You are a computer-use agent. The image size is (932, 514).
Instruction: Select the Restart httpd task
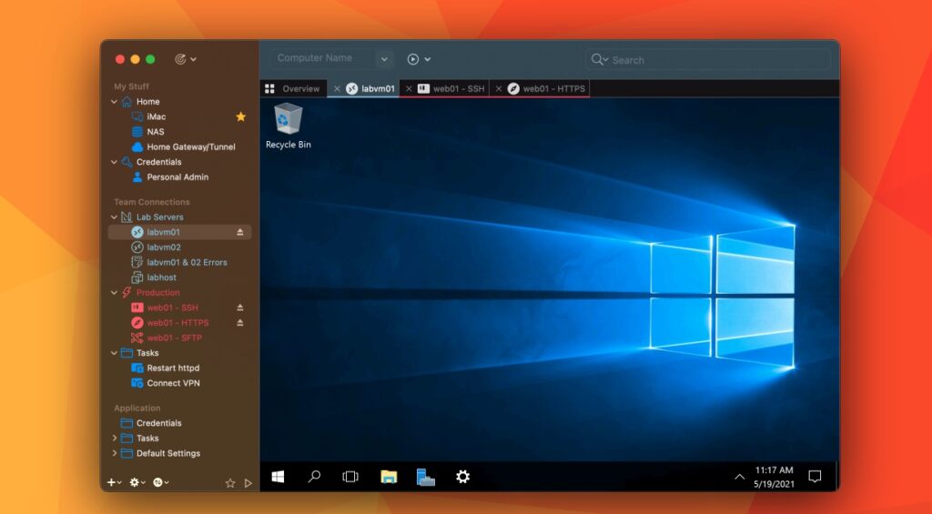coord(173,368)
